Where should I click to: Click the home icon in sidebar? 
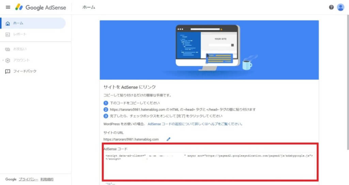tap(7, 23)
